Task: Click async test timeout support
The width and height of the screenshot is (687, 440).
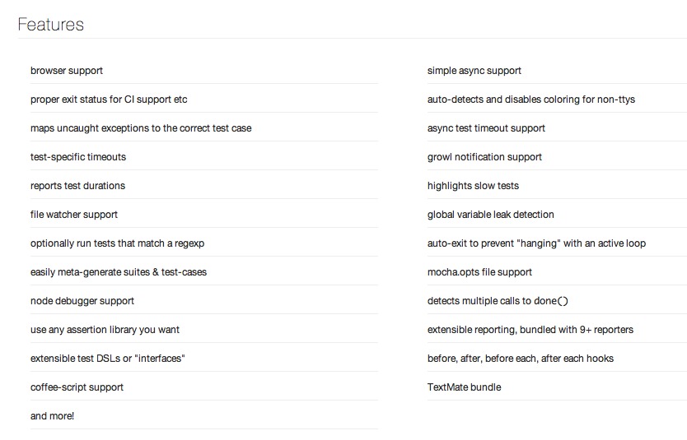Action: pyautogui.click(x=486, y=128)
